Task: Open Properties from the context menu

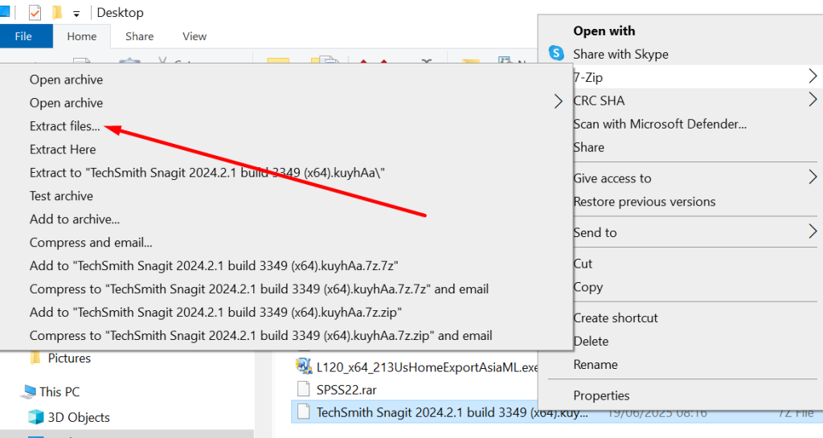Action: click(601, 395)
